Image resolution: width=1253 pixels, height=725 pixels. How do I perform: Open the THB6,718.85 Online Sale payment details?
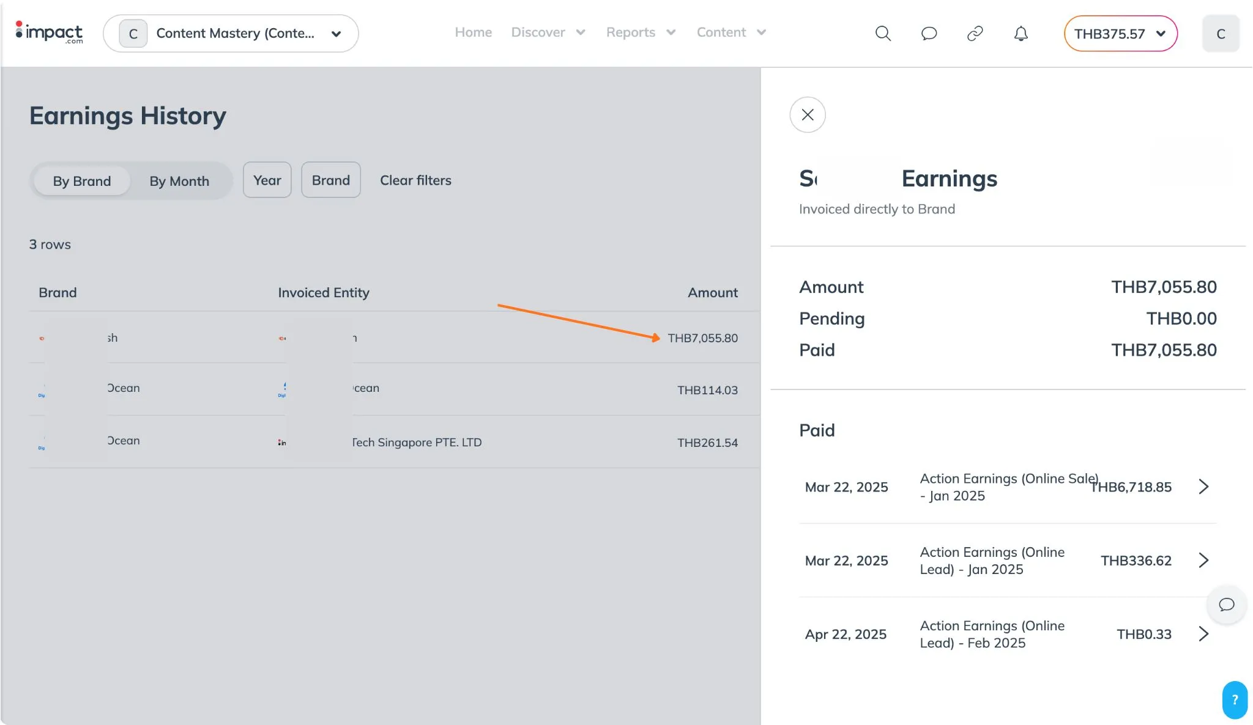(1203, 487)
